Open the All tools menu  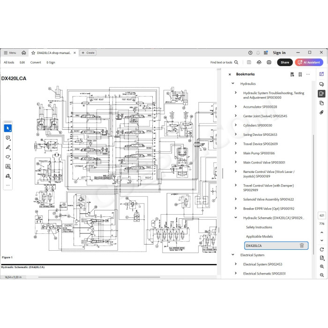[x=9, y=62]
